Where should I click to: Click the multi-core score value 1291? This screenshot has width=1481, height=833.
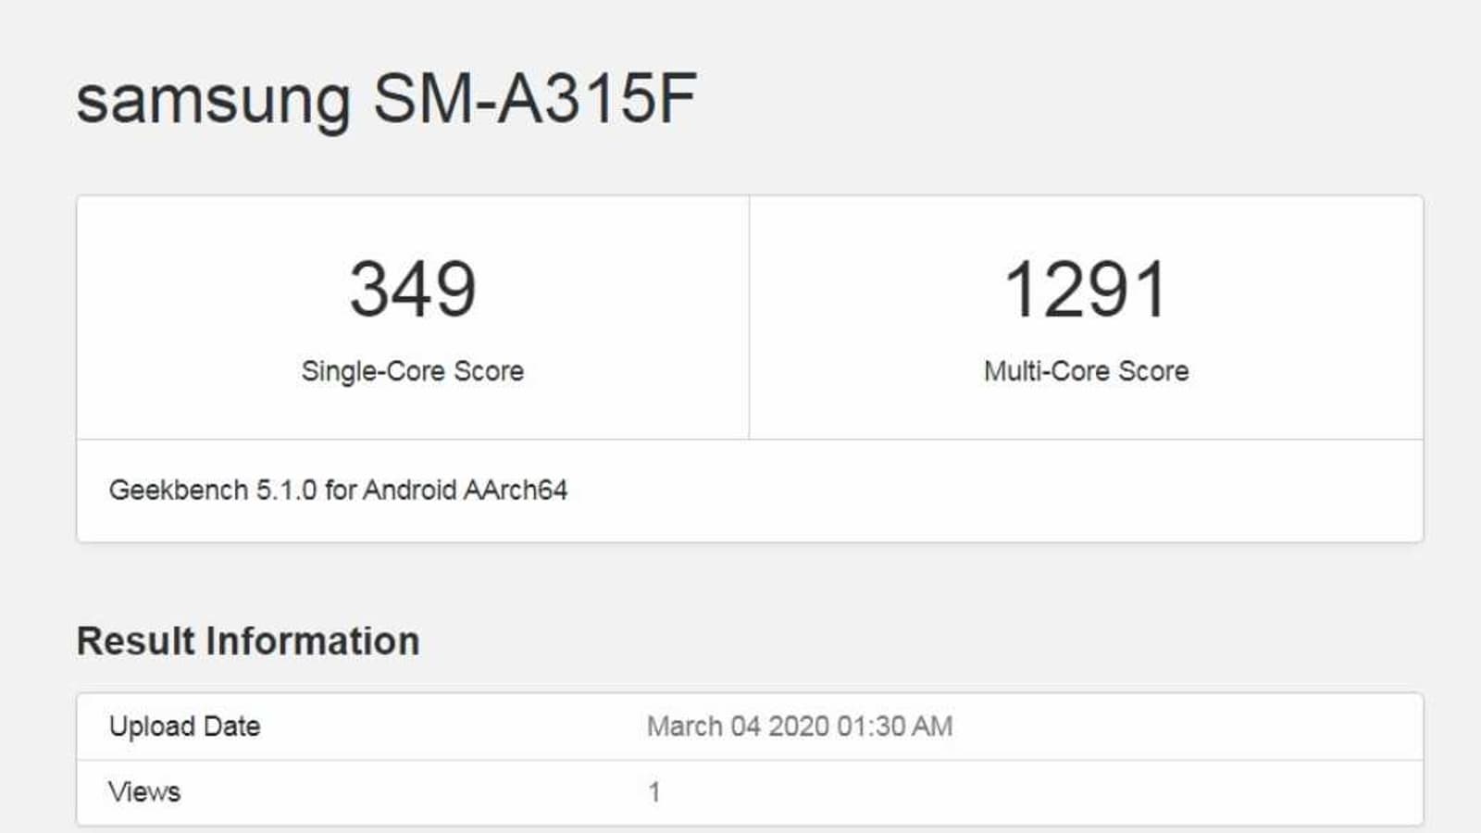click(x=1086, y=289)
